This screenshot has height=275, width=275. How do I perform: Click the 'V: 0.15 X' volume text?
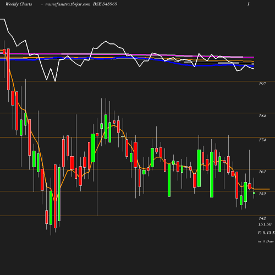266,233
